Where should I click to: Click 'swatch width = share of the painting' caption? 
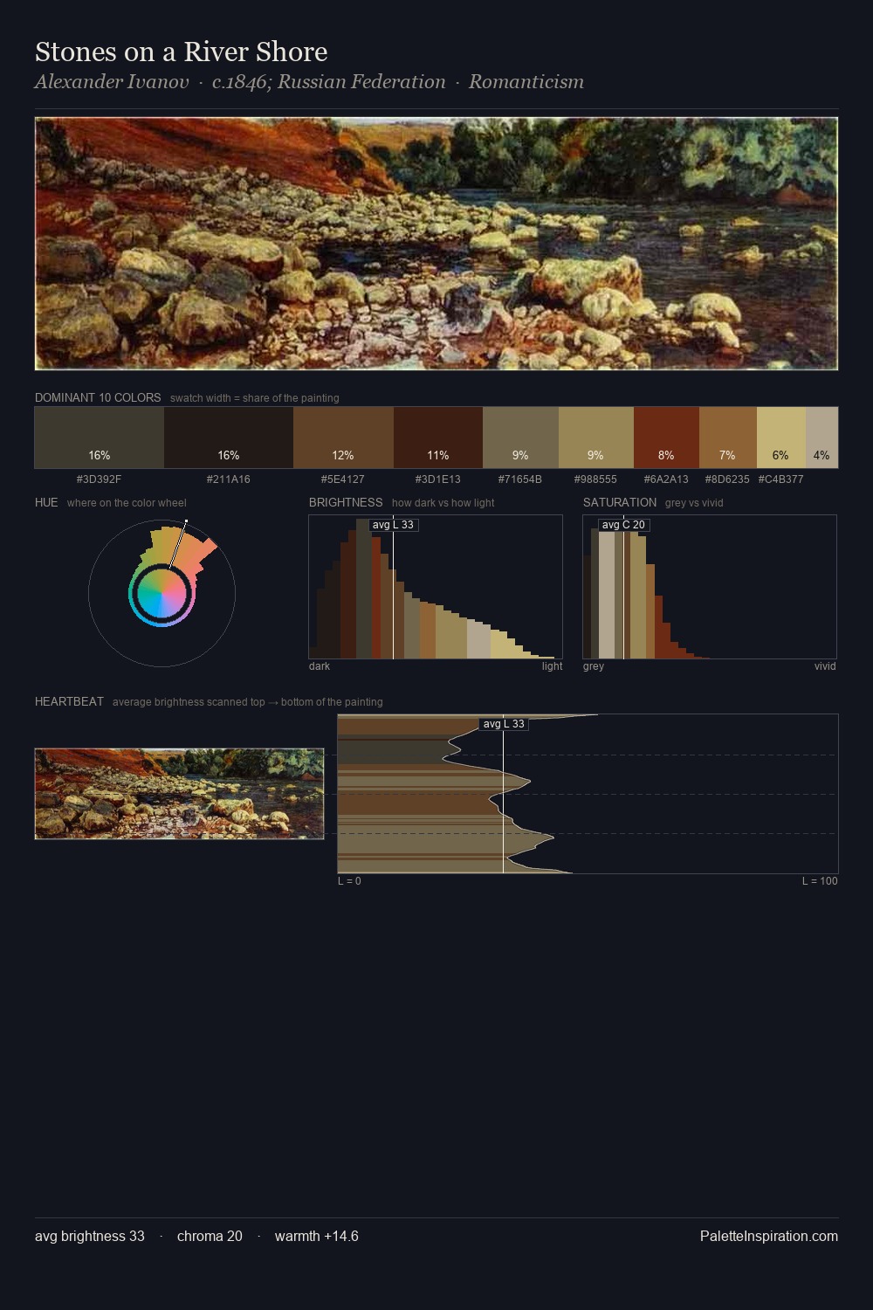(x=255, y=398)
